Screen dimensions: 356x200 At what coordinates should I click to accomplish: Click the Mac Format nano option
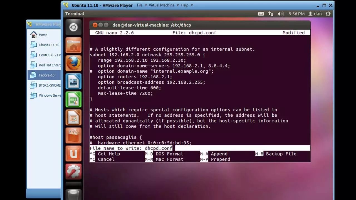164,159
